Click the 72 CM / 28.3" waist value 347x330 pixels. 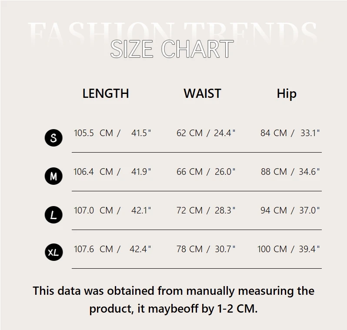coord(206,210)
